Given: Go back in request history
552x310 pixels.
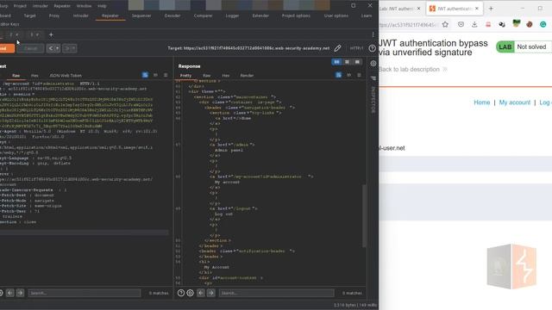Looking at the screenshot, I should 50,48.
